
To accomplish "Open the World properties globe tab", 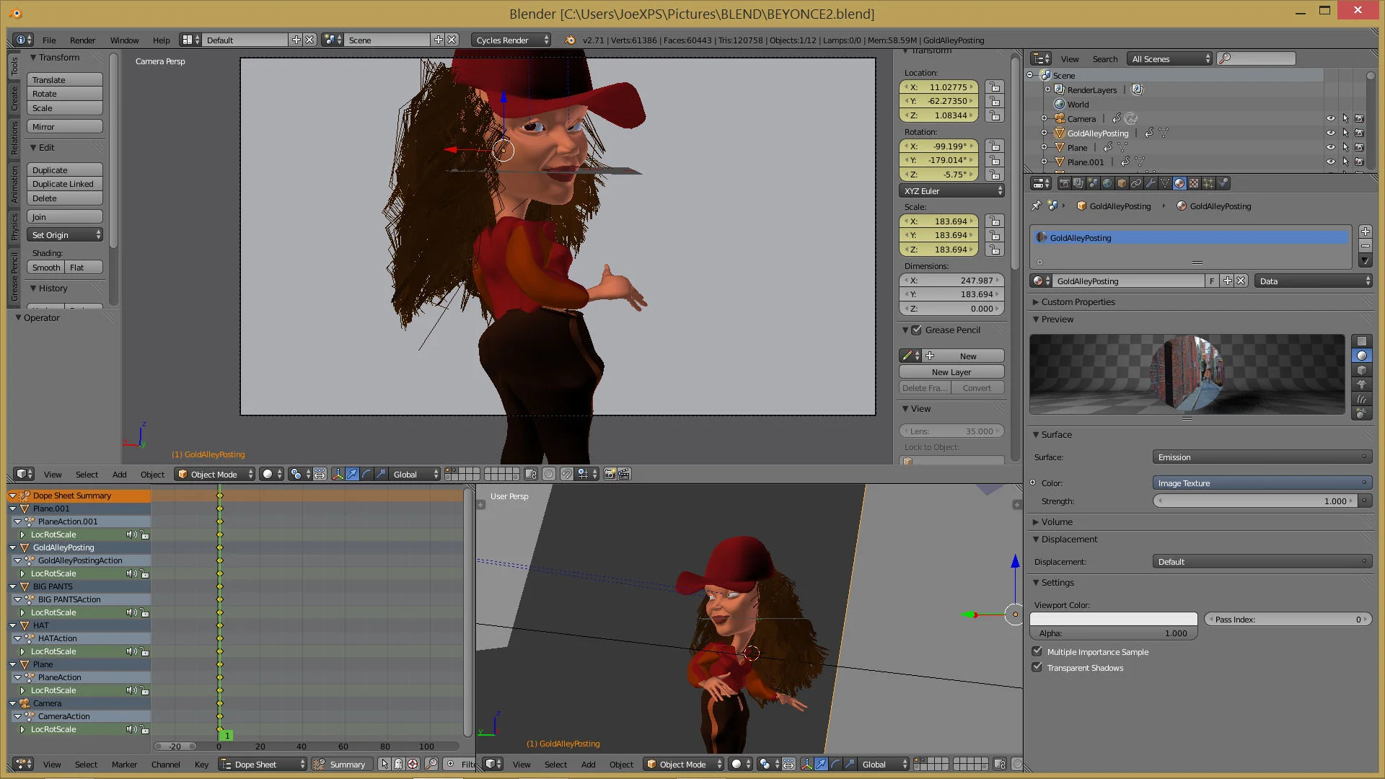I will pyautogui.click(x=1107, y=183).
